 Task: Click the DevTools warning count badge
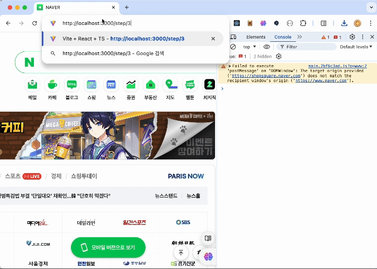(325, 37)
